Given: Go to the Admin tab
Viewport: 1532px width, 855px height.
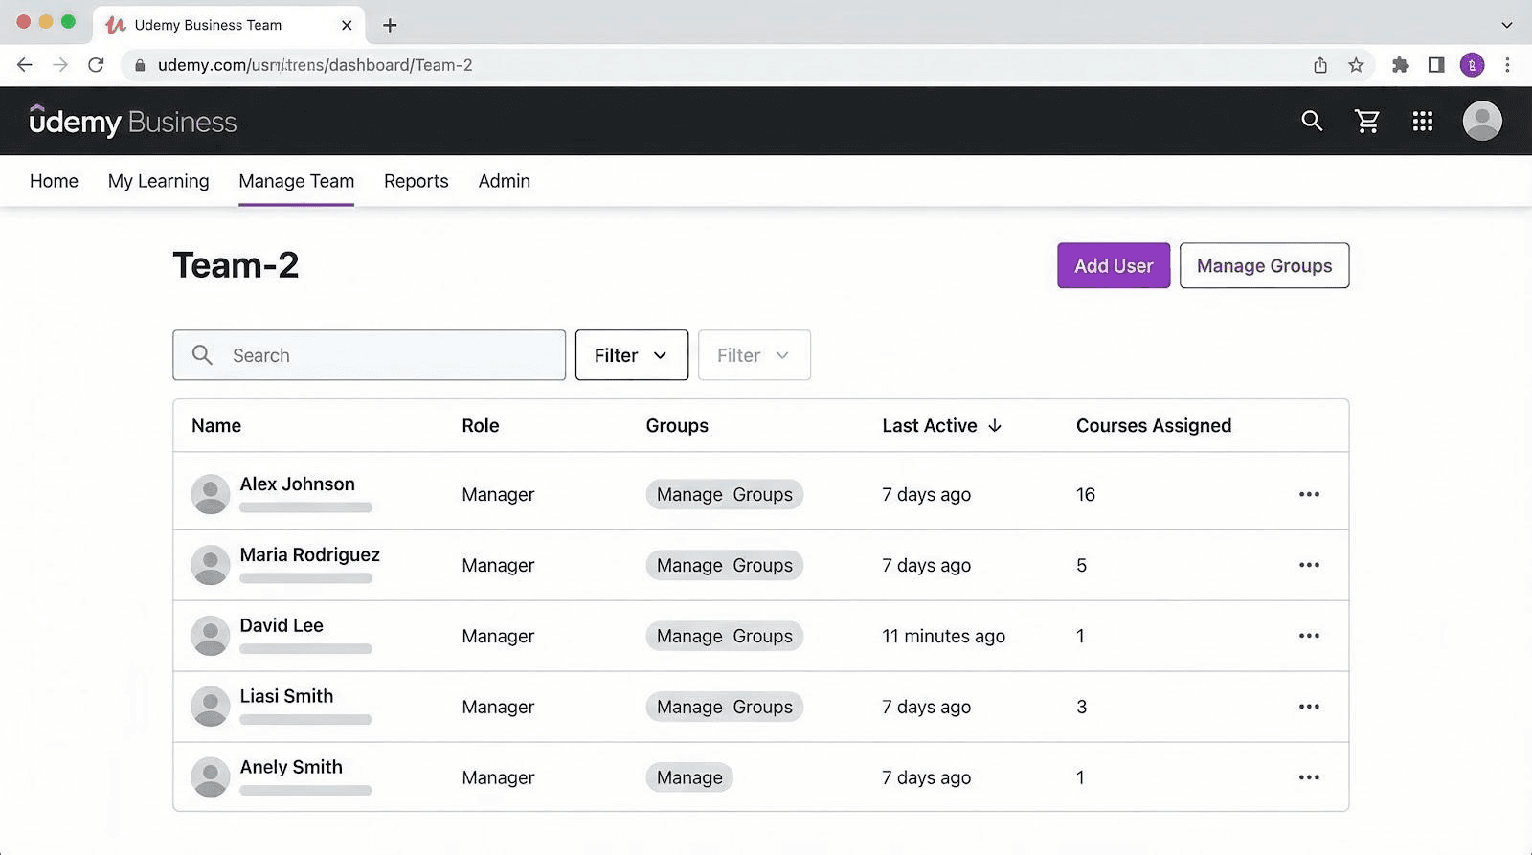Looking at the screenshot, I should (x=504, y=181).
